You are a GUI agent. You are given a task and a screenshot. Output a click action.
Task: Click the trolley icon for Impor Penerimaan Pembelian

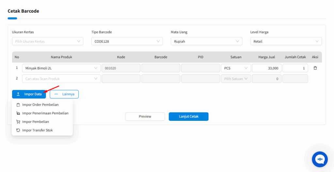pos(18,113)
